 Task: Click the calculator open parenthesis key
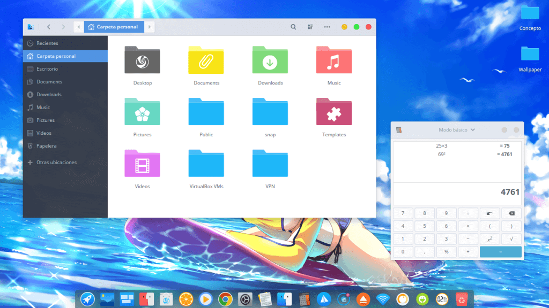489,226
